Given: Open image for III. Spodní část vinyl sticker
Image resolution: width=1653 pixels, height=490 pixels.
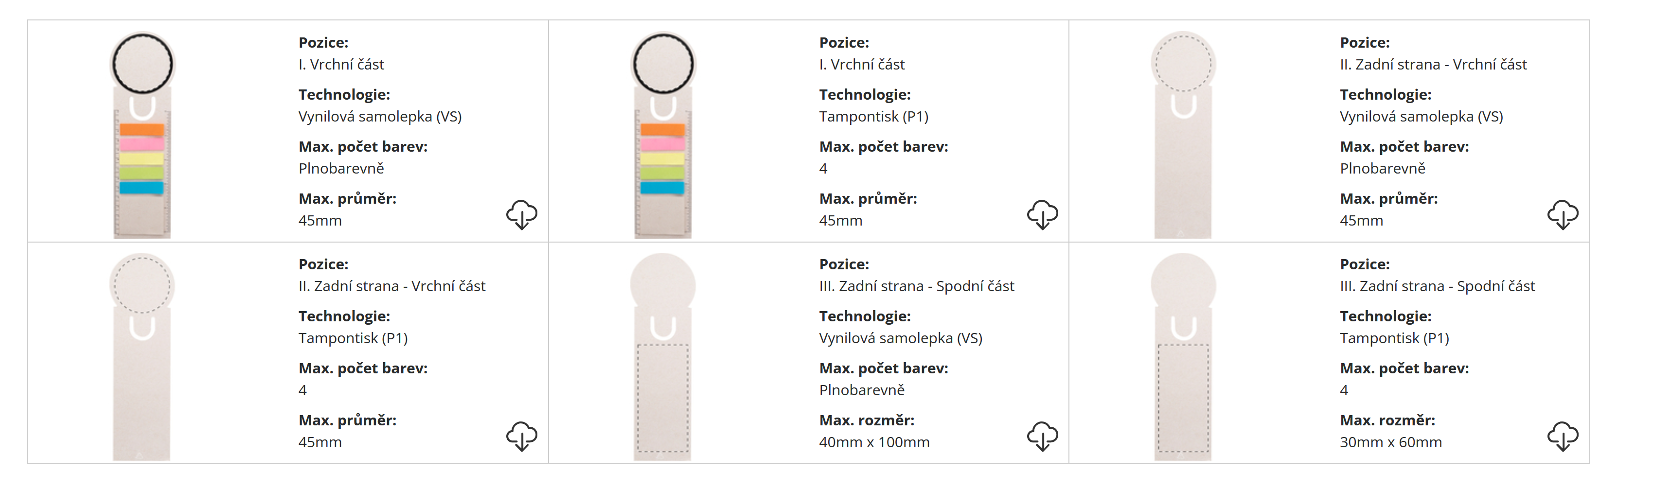Looking at the screenshot, I should pyautogui.click(x=663, y=357).
